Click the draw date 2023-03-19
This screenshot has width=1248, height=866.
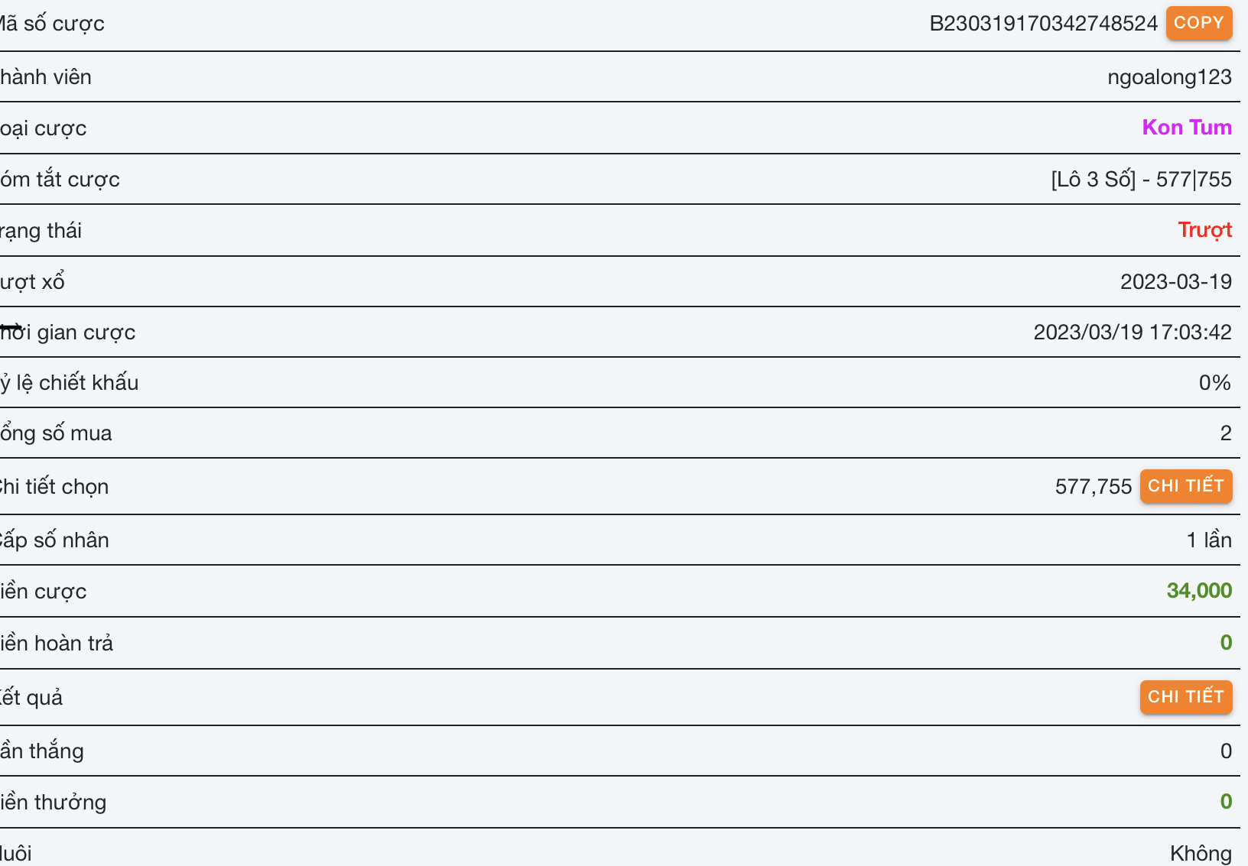point(1175,282)
